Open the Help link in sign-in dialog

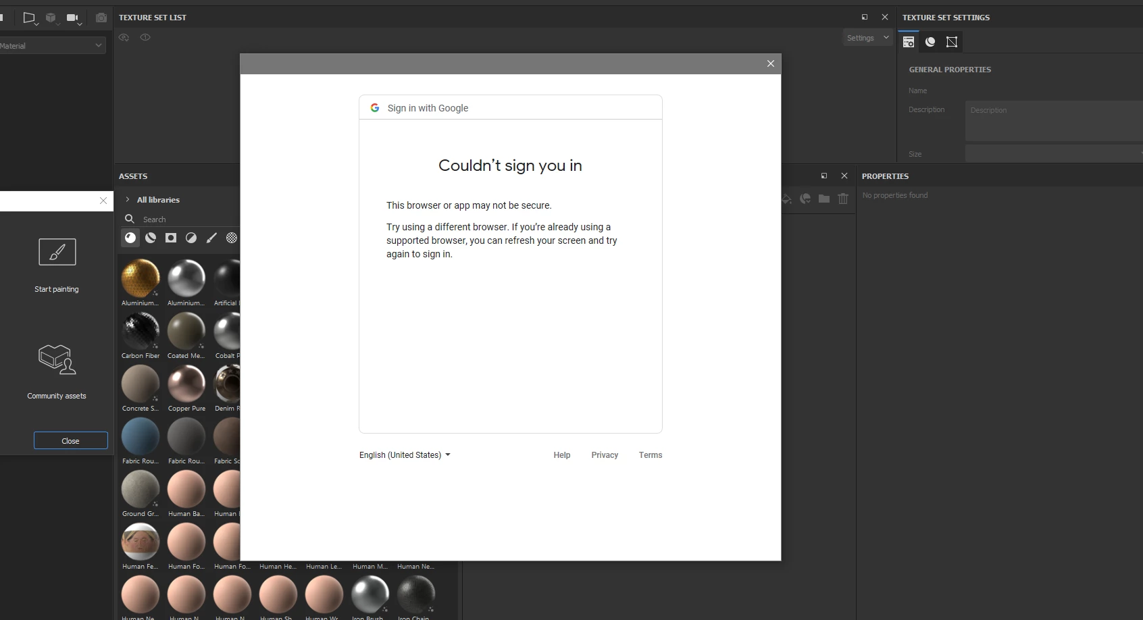[x=562, y=455]
